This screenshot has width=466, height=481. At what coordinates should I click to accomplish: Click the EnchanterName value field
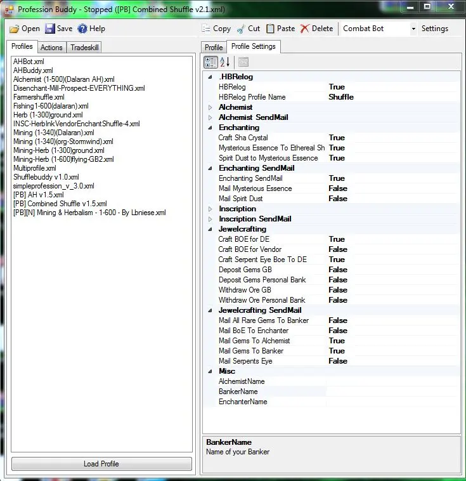click(x=390, y=402)
